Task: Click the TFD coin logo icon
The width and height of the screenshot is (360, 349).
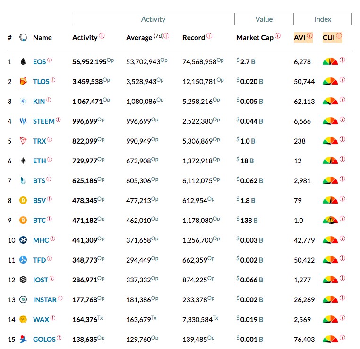Action: [23, 260]
